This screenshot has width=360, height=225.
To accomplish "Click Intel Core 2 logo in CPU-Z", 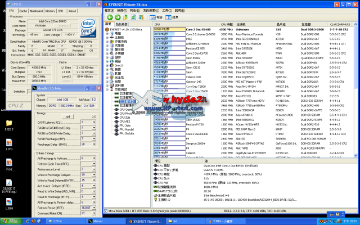I will [x=88, y=28].
